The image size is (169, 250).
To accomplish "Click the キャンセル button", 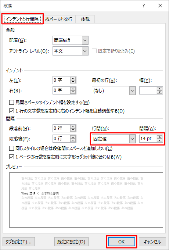I will tap(152, 242).
